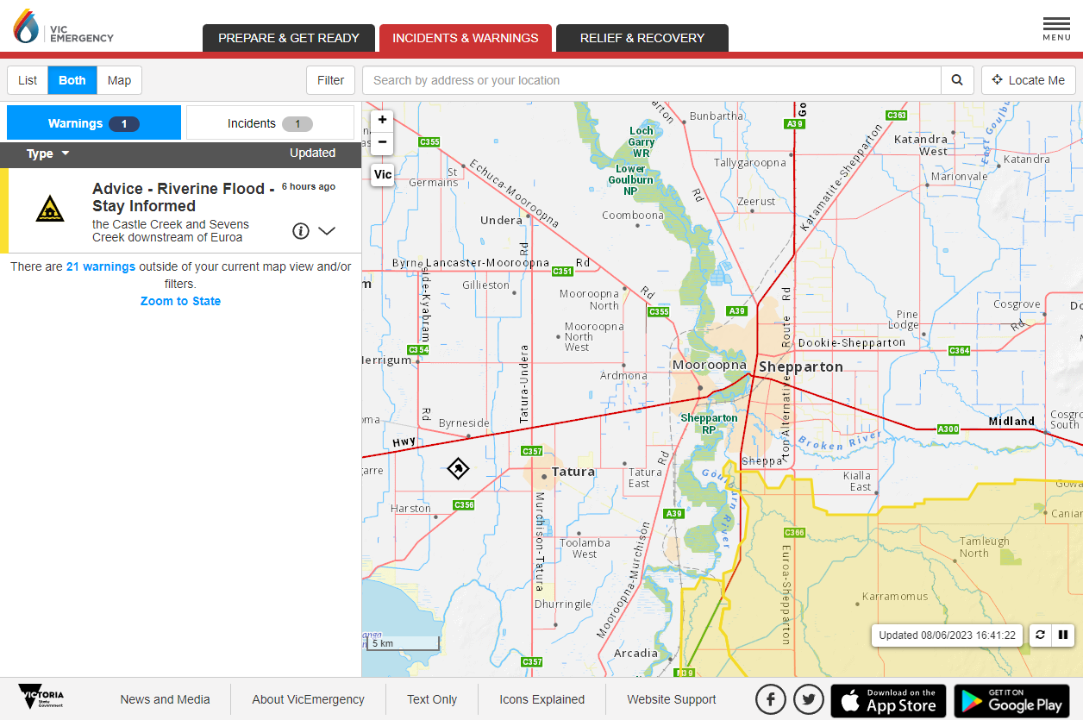Open the hamburger Menu icon
This screenshot has height=720, width=1083.
point(1056,28)
